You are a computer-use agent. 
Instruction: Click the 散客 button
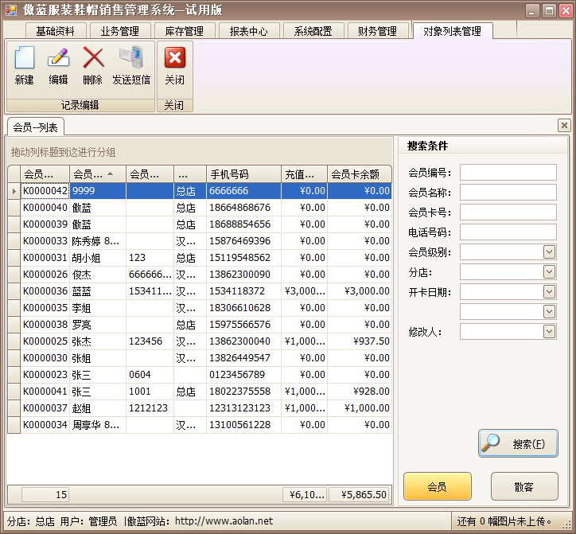point(523,485)
